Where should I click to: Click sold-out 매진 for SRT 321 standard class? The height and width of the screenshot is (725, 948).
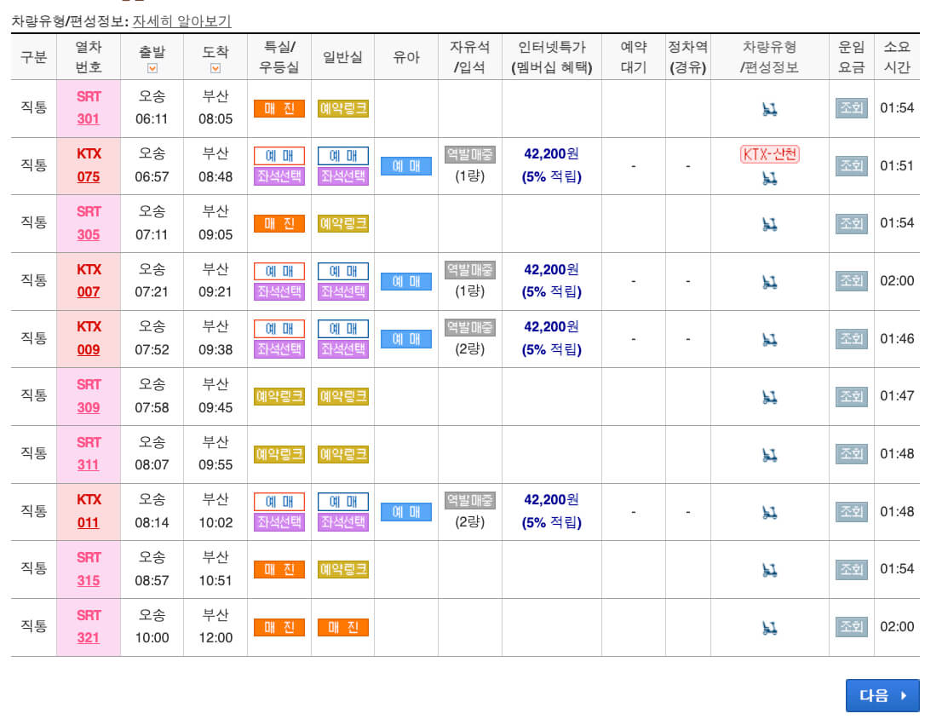tap(342, 628)
